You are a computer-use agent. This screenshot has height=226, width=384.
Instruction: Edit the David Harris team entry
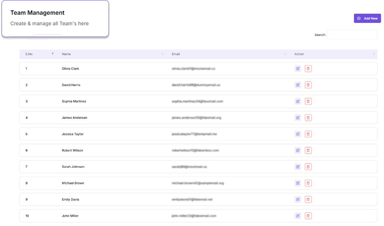pyautogui.click(x=298, y=85)
